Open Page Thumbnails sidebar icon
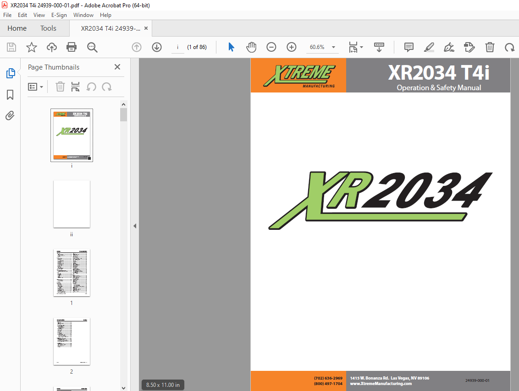Screen dimensions: 519x391 tap(10, 73)
